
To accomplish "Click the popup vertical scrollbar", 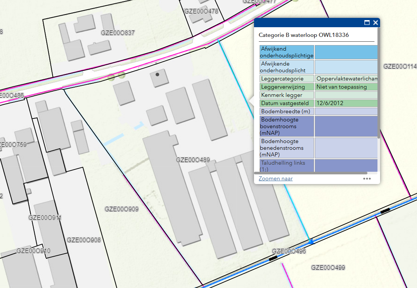I will pos(379,83).
